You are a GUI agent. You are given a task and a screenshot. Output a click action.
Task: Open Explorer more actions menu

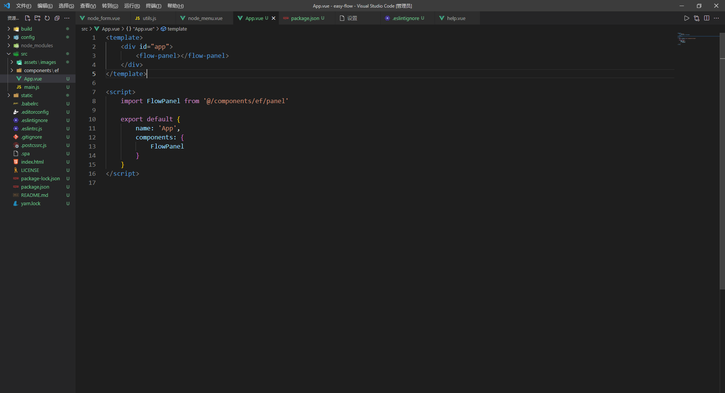pyautogui.click(x=67, y=18)
